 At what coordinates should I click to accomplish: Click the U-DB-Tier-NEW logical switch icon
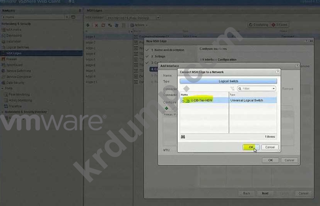pyautogui.click(x=188, y=101)
